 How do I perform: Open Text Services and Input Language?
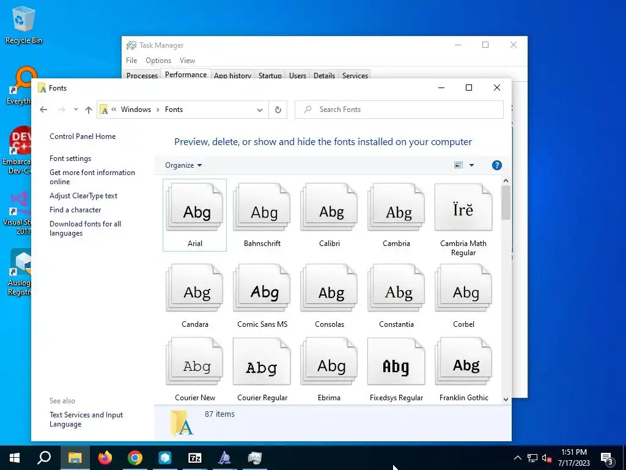(86, 420)
